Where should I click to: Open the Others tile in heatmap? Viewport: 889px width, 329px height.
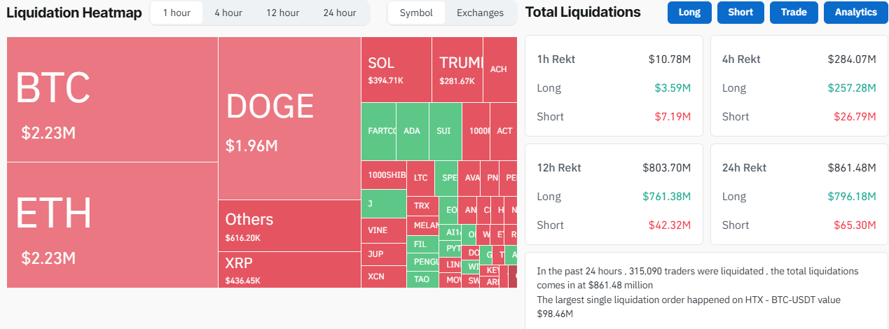click(289, 225)
